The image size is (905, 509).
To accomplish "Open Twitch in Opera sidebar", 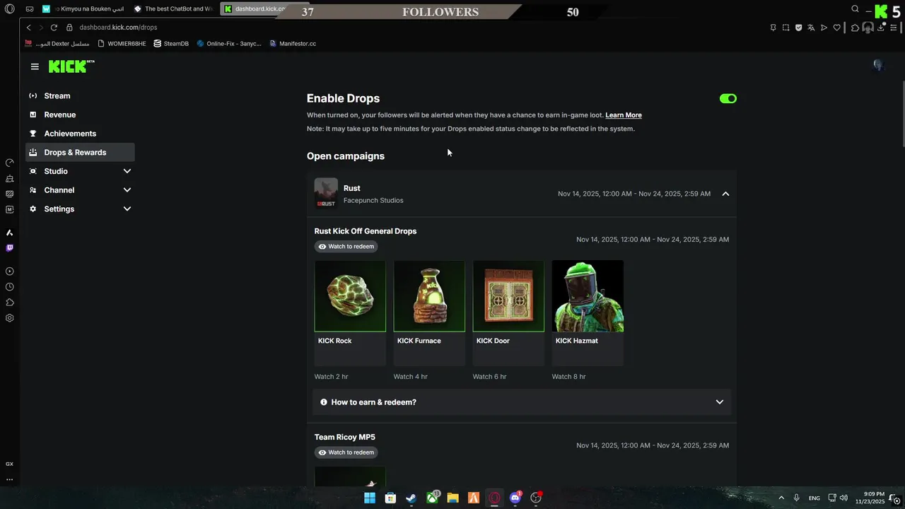I will (9, 248).
